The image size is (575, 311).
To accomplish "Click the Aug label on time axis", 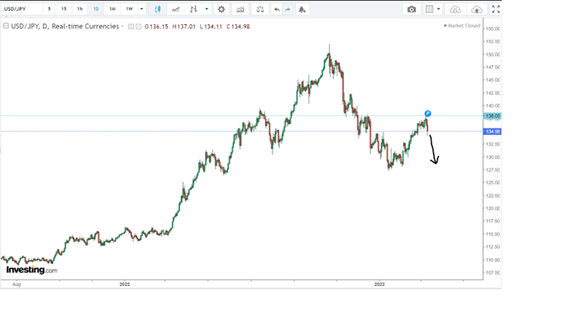I will tap(17, 284).
